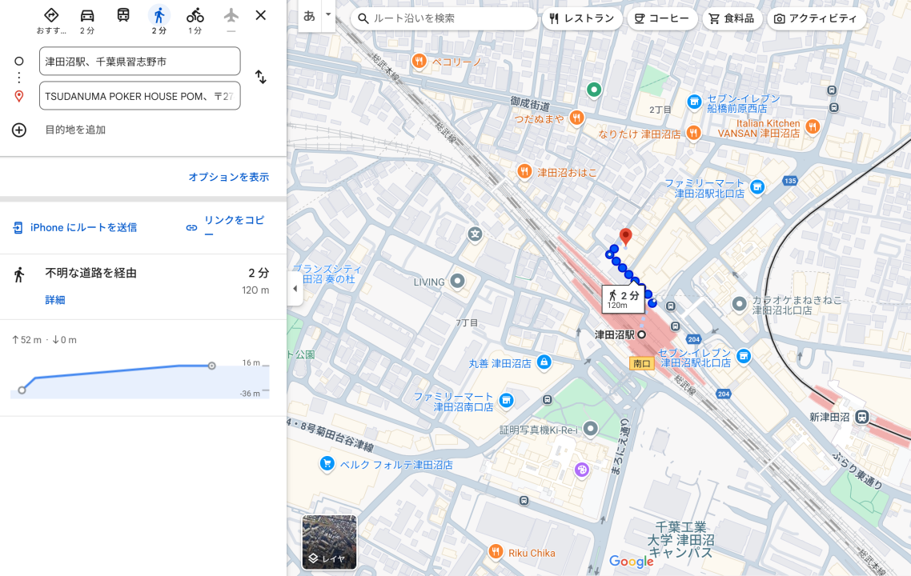This screenshot has width=911, height=576.
Task: Click the school marker near the tracks
Action: 476,234
